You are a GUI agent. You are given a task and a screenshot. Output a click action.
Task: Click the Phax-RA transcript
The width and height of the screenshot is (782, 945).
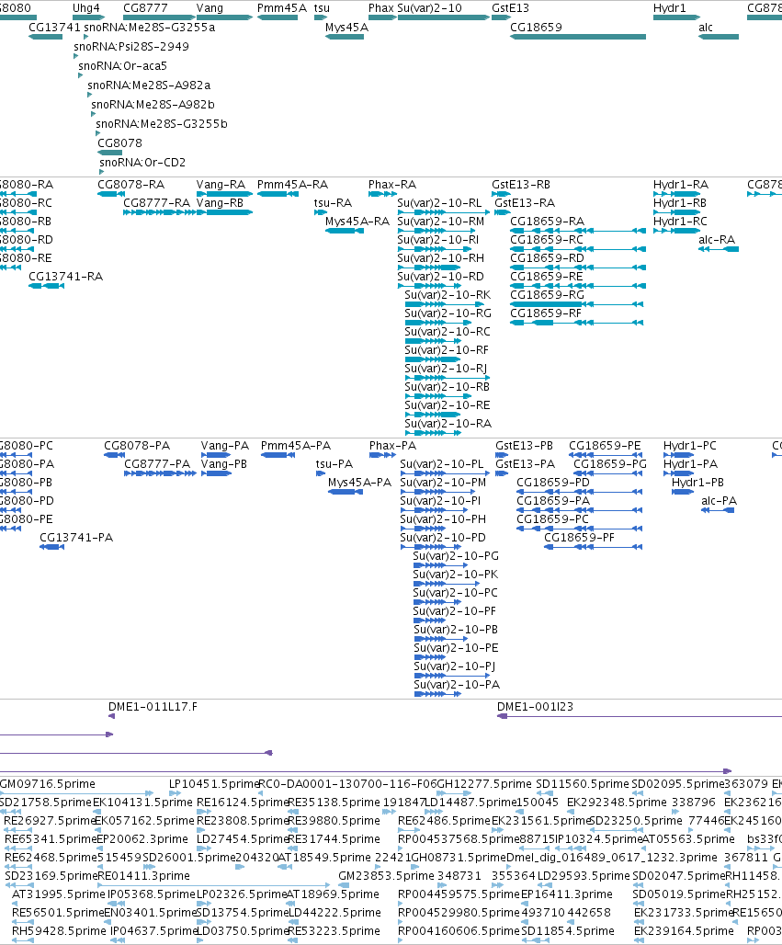tap(382, 194)
